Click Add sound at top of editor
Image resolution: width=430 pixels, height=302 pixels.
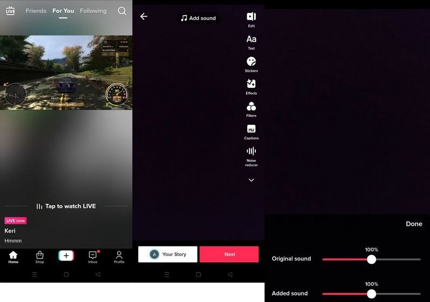click(198, 18)
